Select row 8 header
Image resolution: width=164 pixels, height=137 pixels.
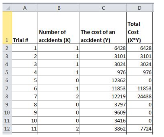pyautogui.click(x=7, y=96)
